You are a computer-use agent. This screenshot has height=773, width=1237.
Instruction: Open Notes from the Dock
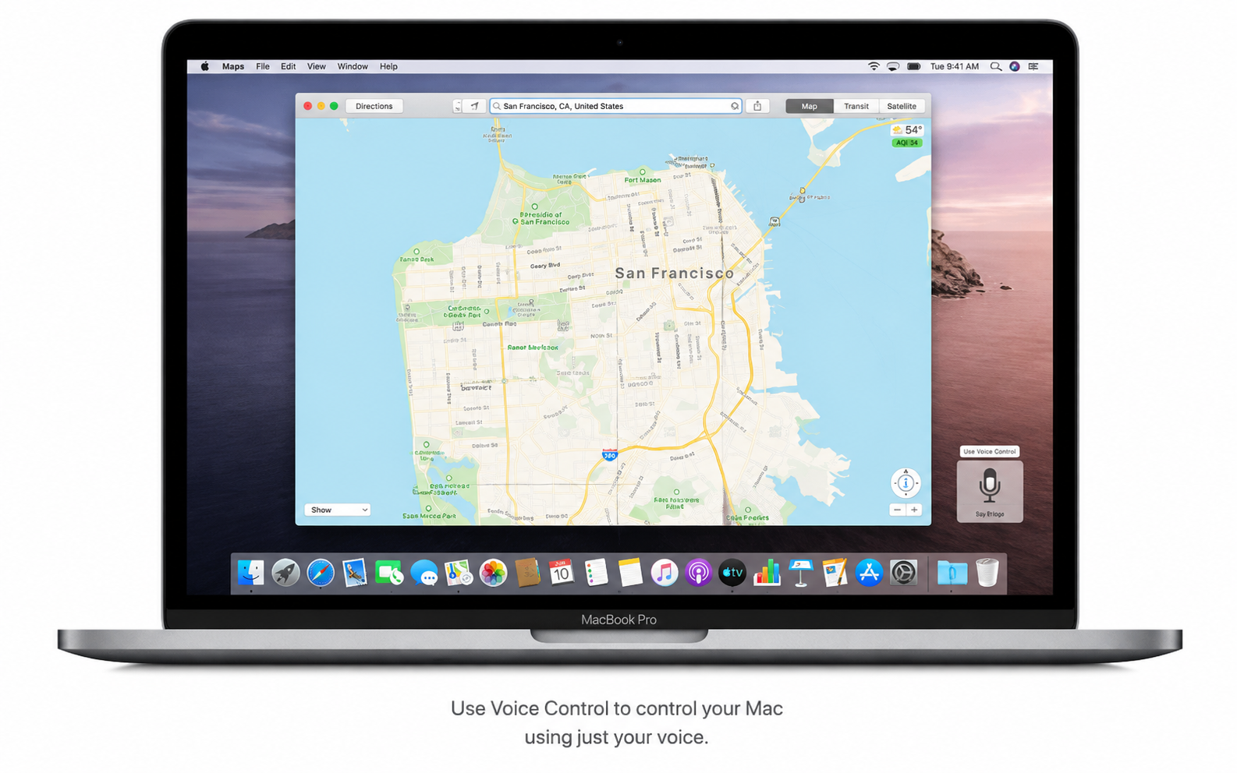point(630,573)
